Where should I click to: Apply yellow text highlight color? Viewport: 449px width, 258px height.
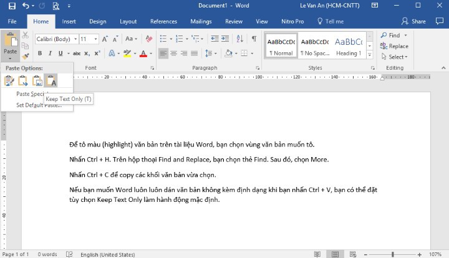tap(127, 53)
